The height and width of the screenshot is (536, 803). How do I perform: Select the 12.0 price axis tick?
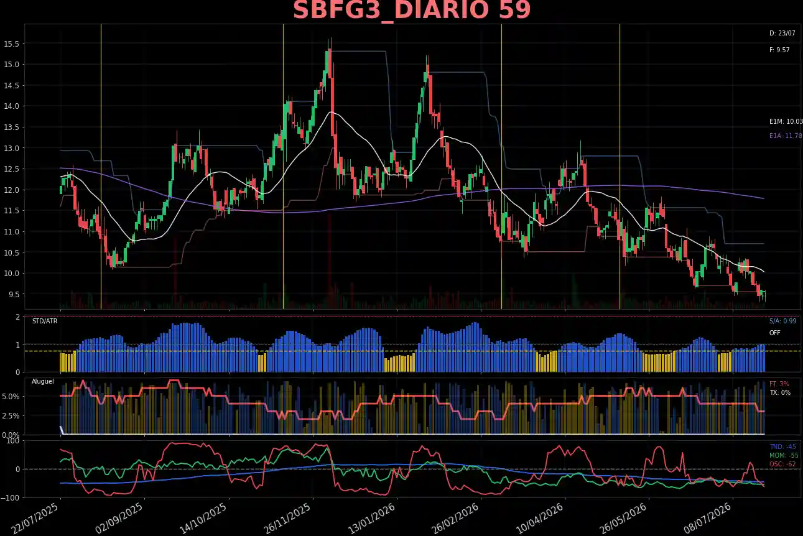pos(11,190)
